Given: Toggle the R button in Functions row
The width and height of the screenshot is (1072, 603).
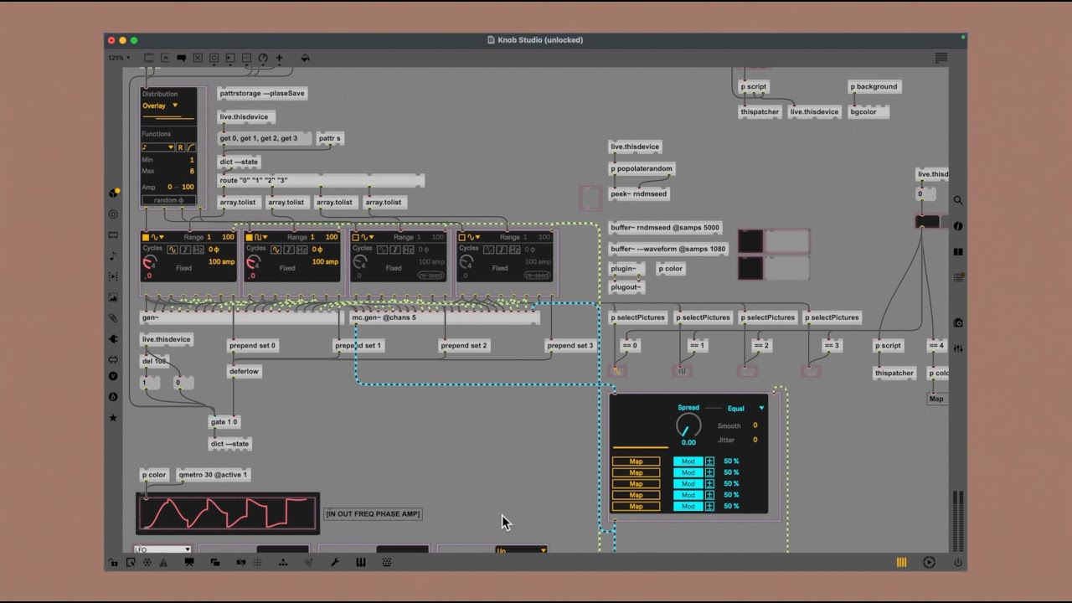Looking at the screenshot, I should 179,147.
